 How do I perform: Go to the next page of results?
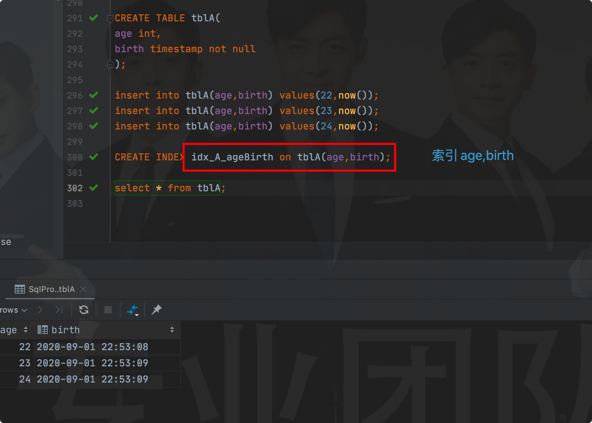40,310
